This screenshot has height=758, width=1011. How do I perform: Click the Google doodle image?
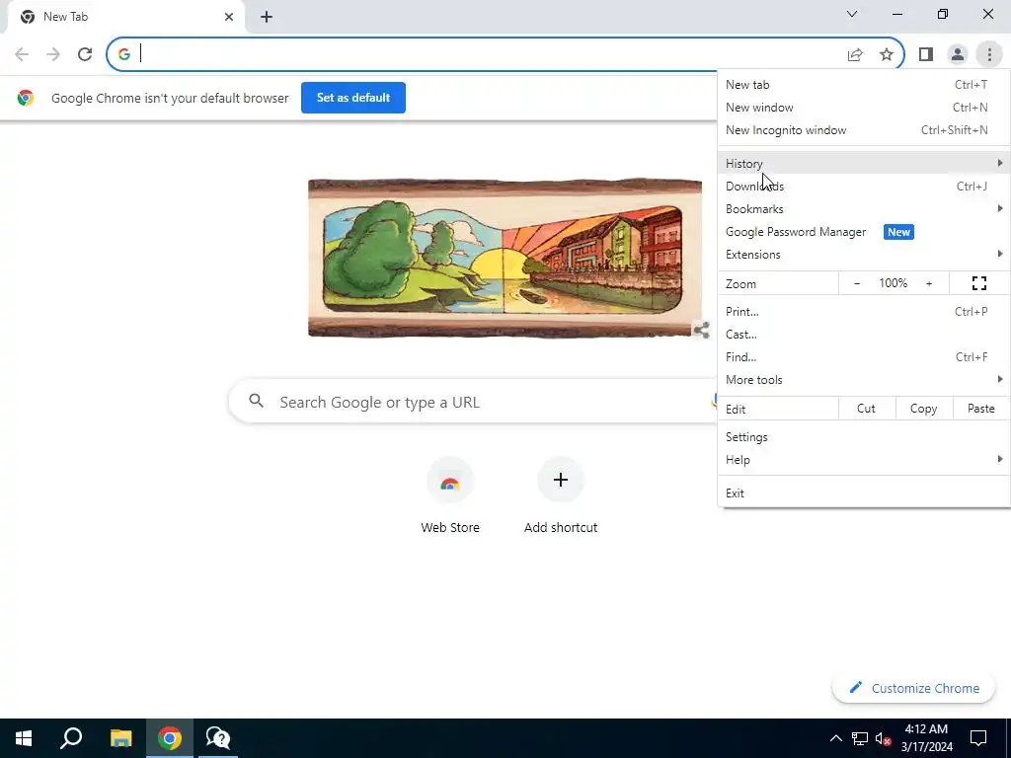click(x=505, y=258)
